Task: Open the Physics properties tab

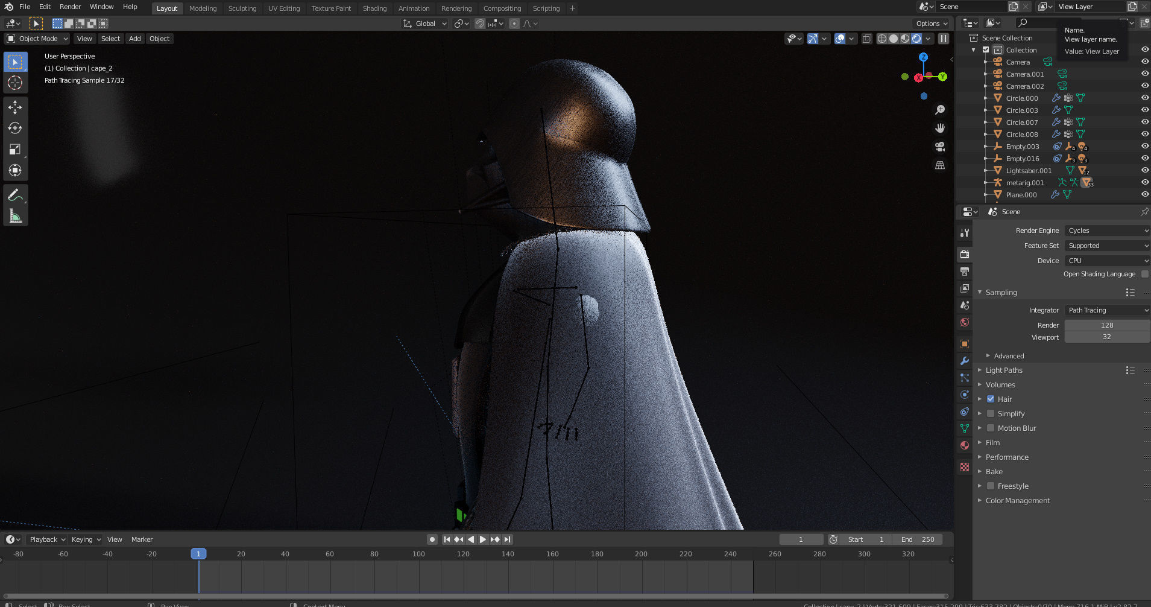Action: [x=965, y=395]
